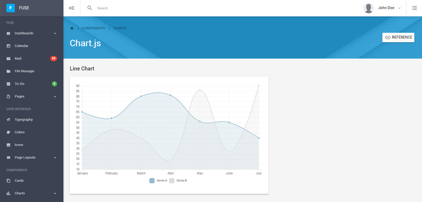Click the link icon inside the REFERENCE button
Image resolution: width=422 pixels, height=202 pixels.
pos(388,37)
